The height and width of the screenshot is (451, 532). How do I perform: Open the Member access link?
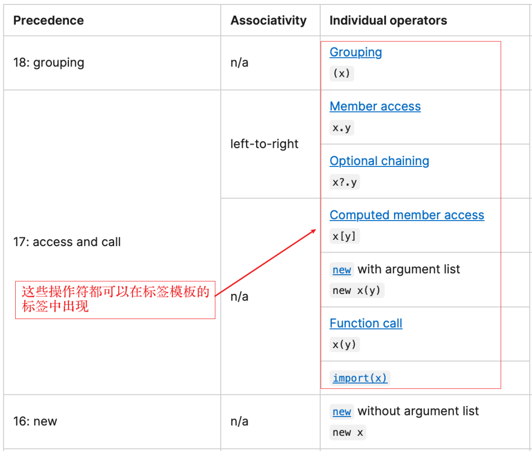pyautogui.click(x=375, y=106)
